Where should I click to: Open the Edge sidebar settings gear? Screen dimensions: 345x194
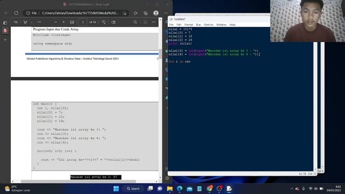[x=167, y=178]
